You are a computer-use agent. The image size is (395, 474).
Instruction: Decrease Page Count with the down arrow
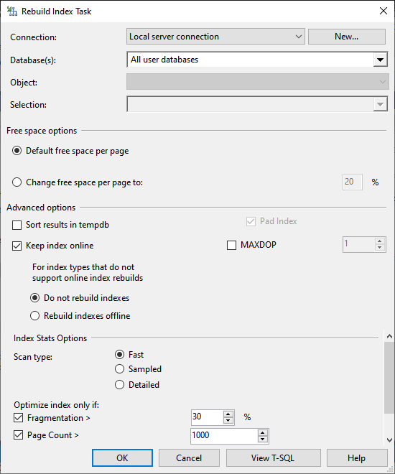[x=263, y=440]
